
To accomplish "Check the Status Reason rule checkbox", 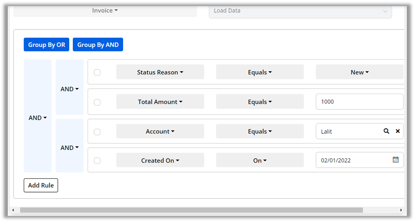I will point(97,72).
